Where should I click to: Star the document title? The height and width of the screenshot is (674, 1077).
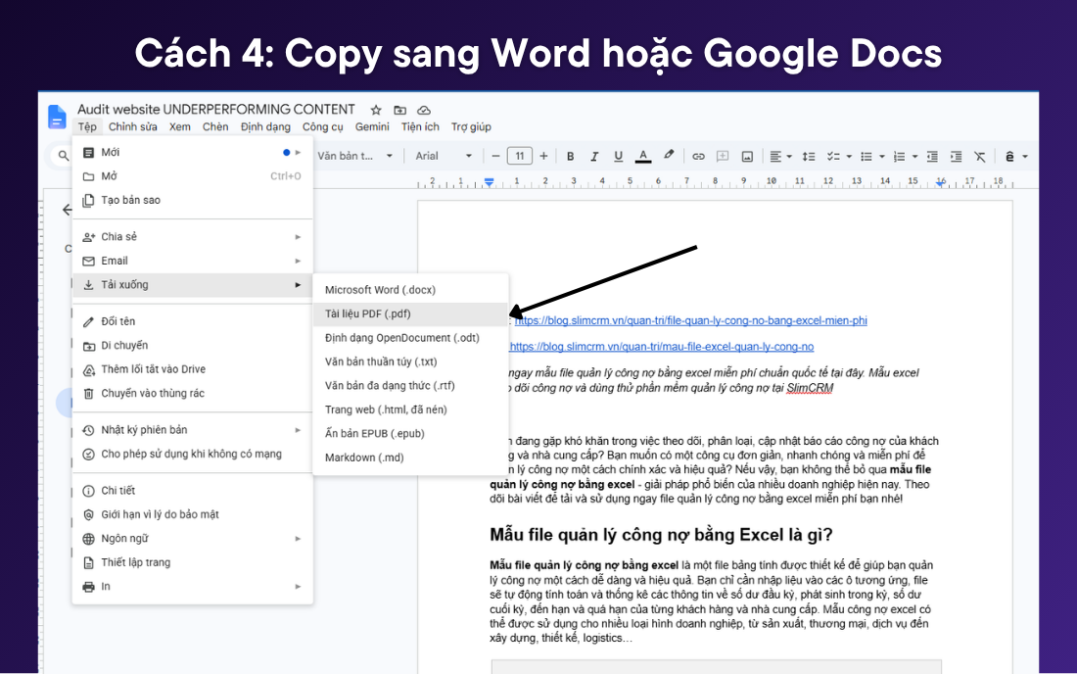(x=376, y=110)
